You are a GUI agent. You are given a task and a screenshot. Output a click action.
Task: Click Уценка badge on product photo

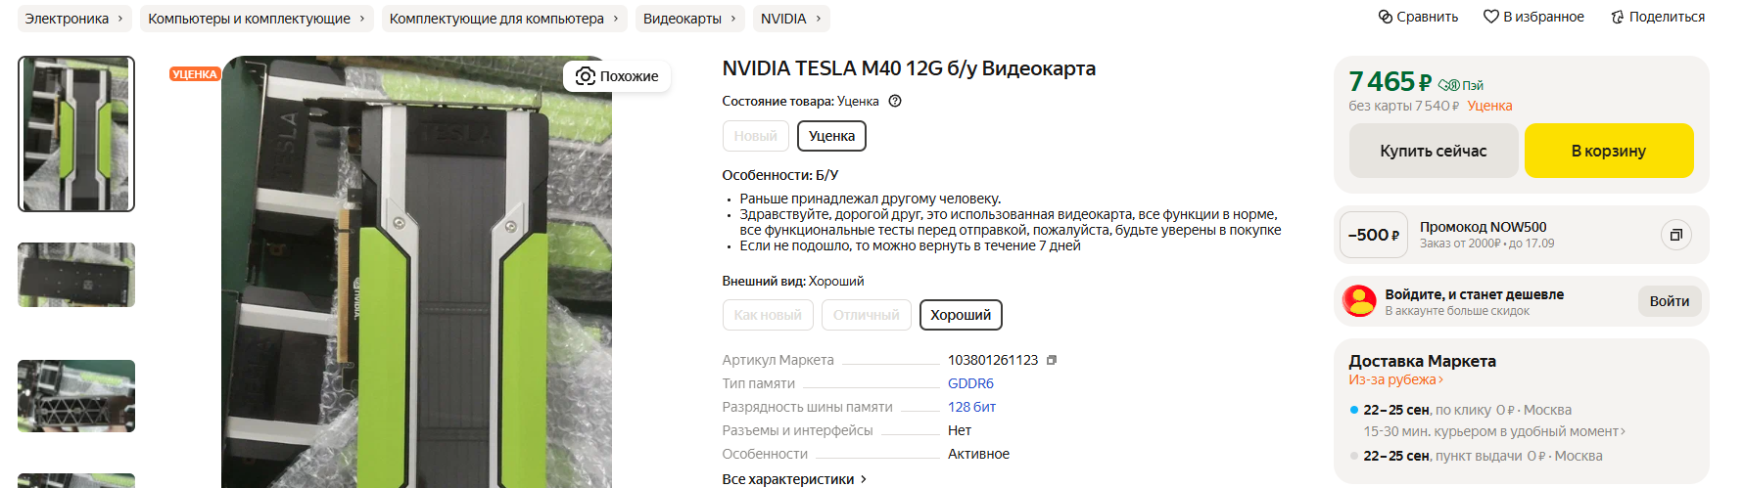click(195, 74)
